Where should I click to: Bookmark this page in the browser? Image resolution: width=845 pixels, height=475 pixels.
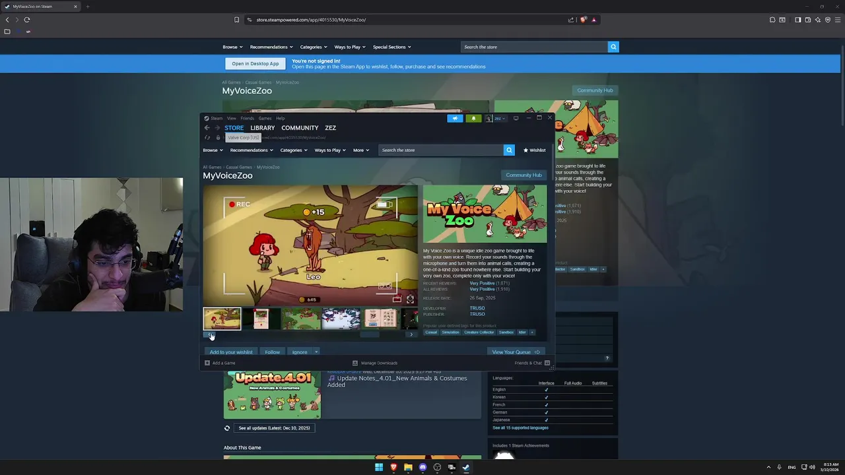(x=236, y=20)
